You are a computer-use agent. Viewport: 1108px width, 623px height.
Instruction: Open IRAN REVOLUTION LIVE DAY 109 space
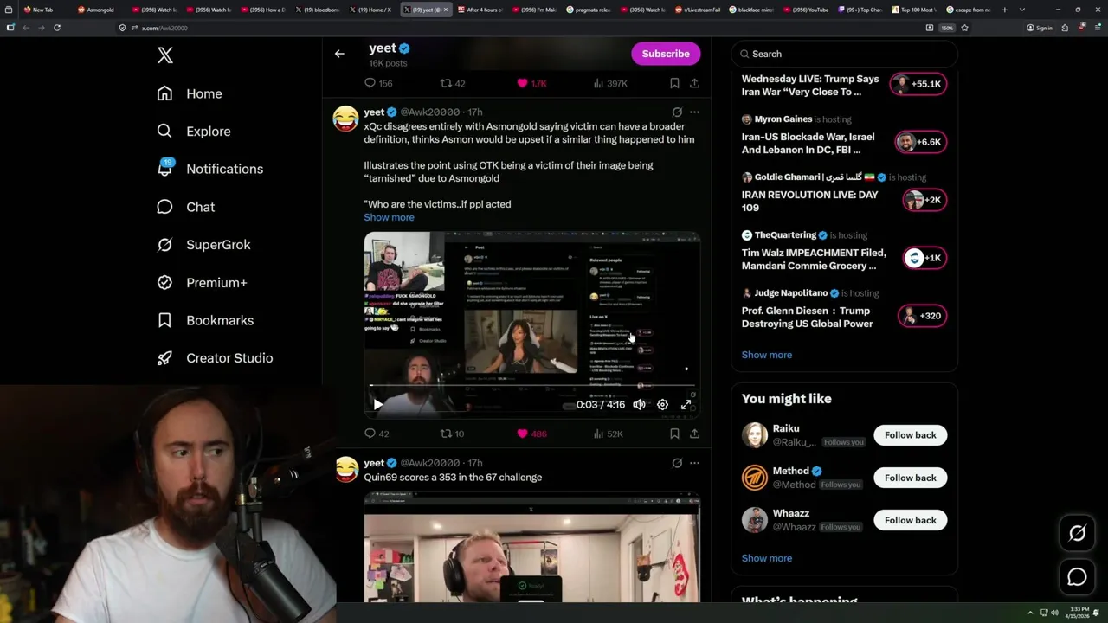click(844, 193)
